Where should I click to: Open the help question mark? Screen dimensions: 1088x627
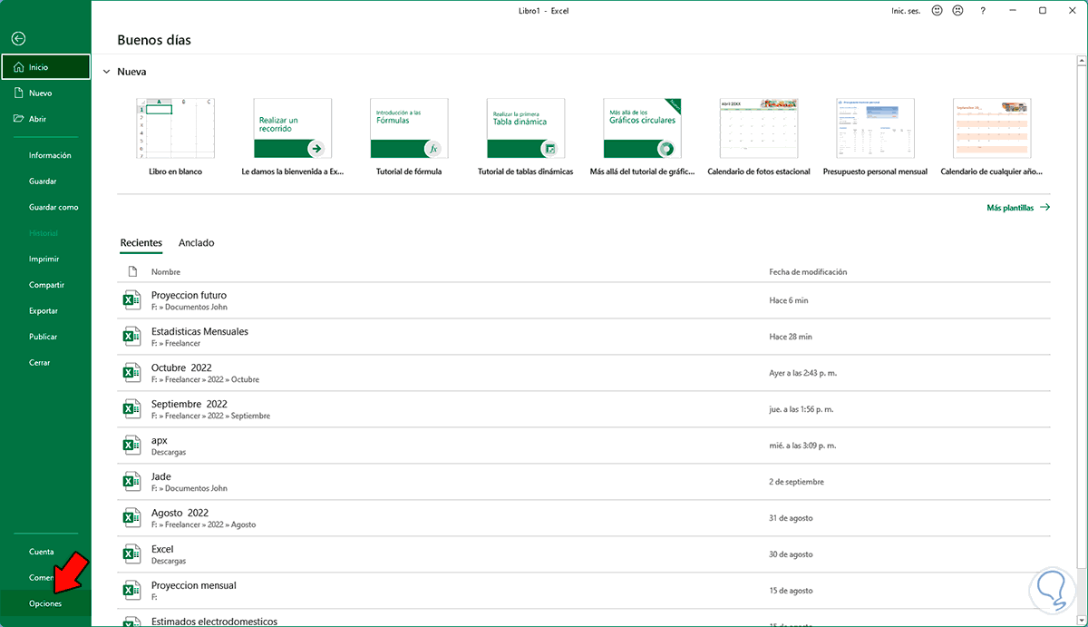point(983,11)
